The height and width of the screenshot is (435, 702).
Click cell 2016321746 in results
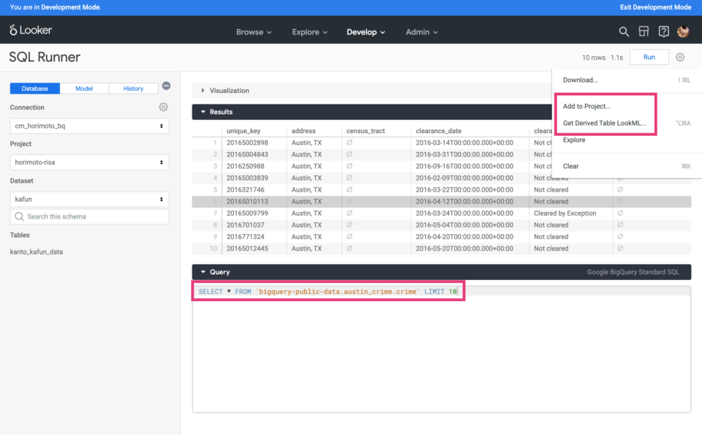[x=246, y=190]
